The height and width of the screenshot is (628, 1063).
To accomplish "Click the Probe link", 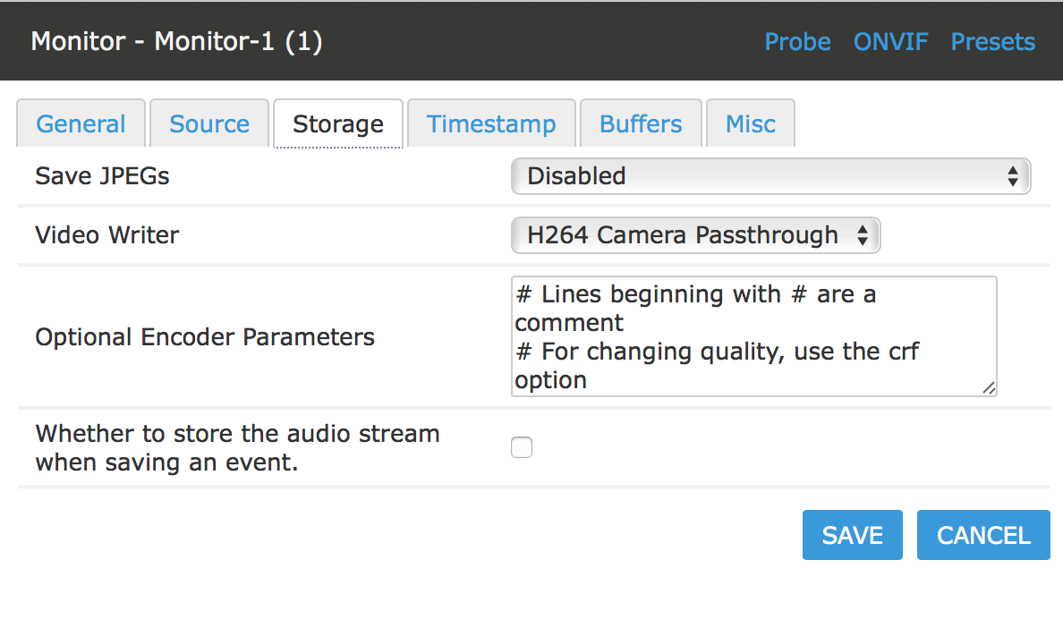I will click(797, 42).
